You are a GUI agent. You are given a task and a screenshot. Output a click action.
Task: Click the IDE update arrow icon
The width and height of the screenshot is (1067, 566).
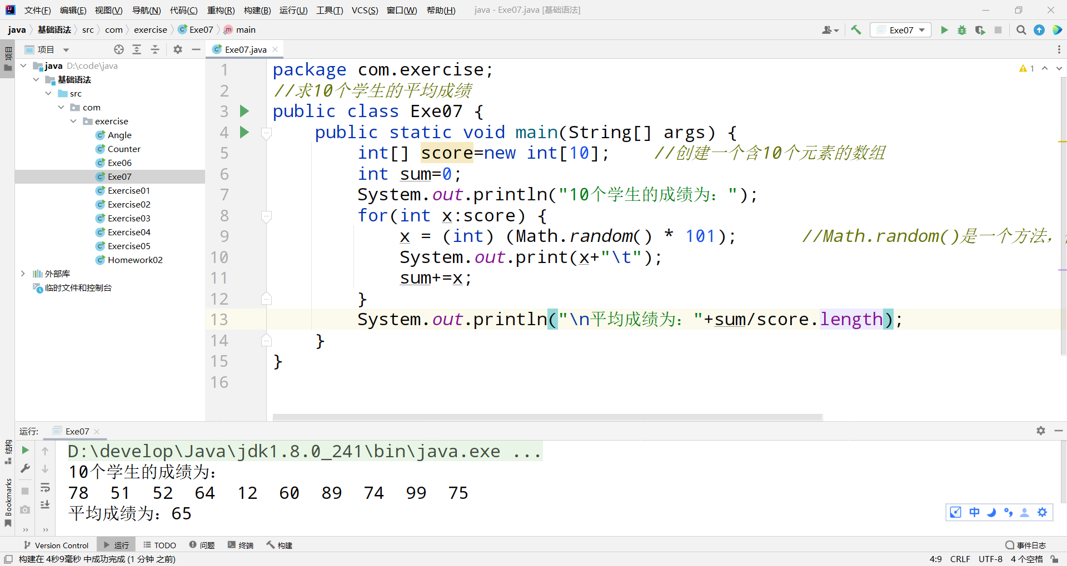point(1039,30)
